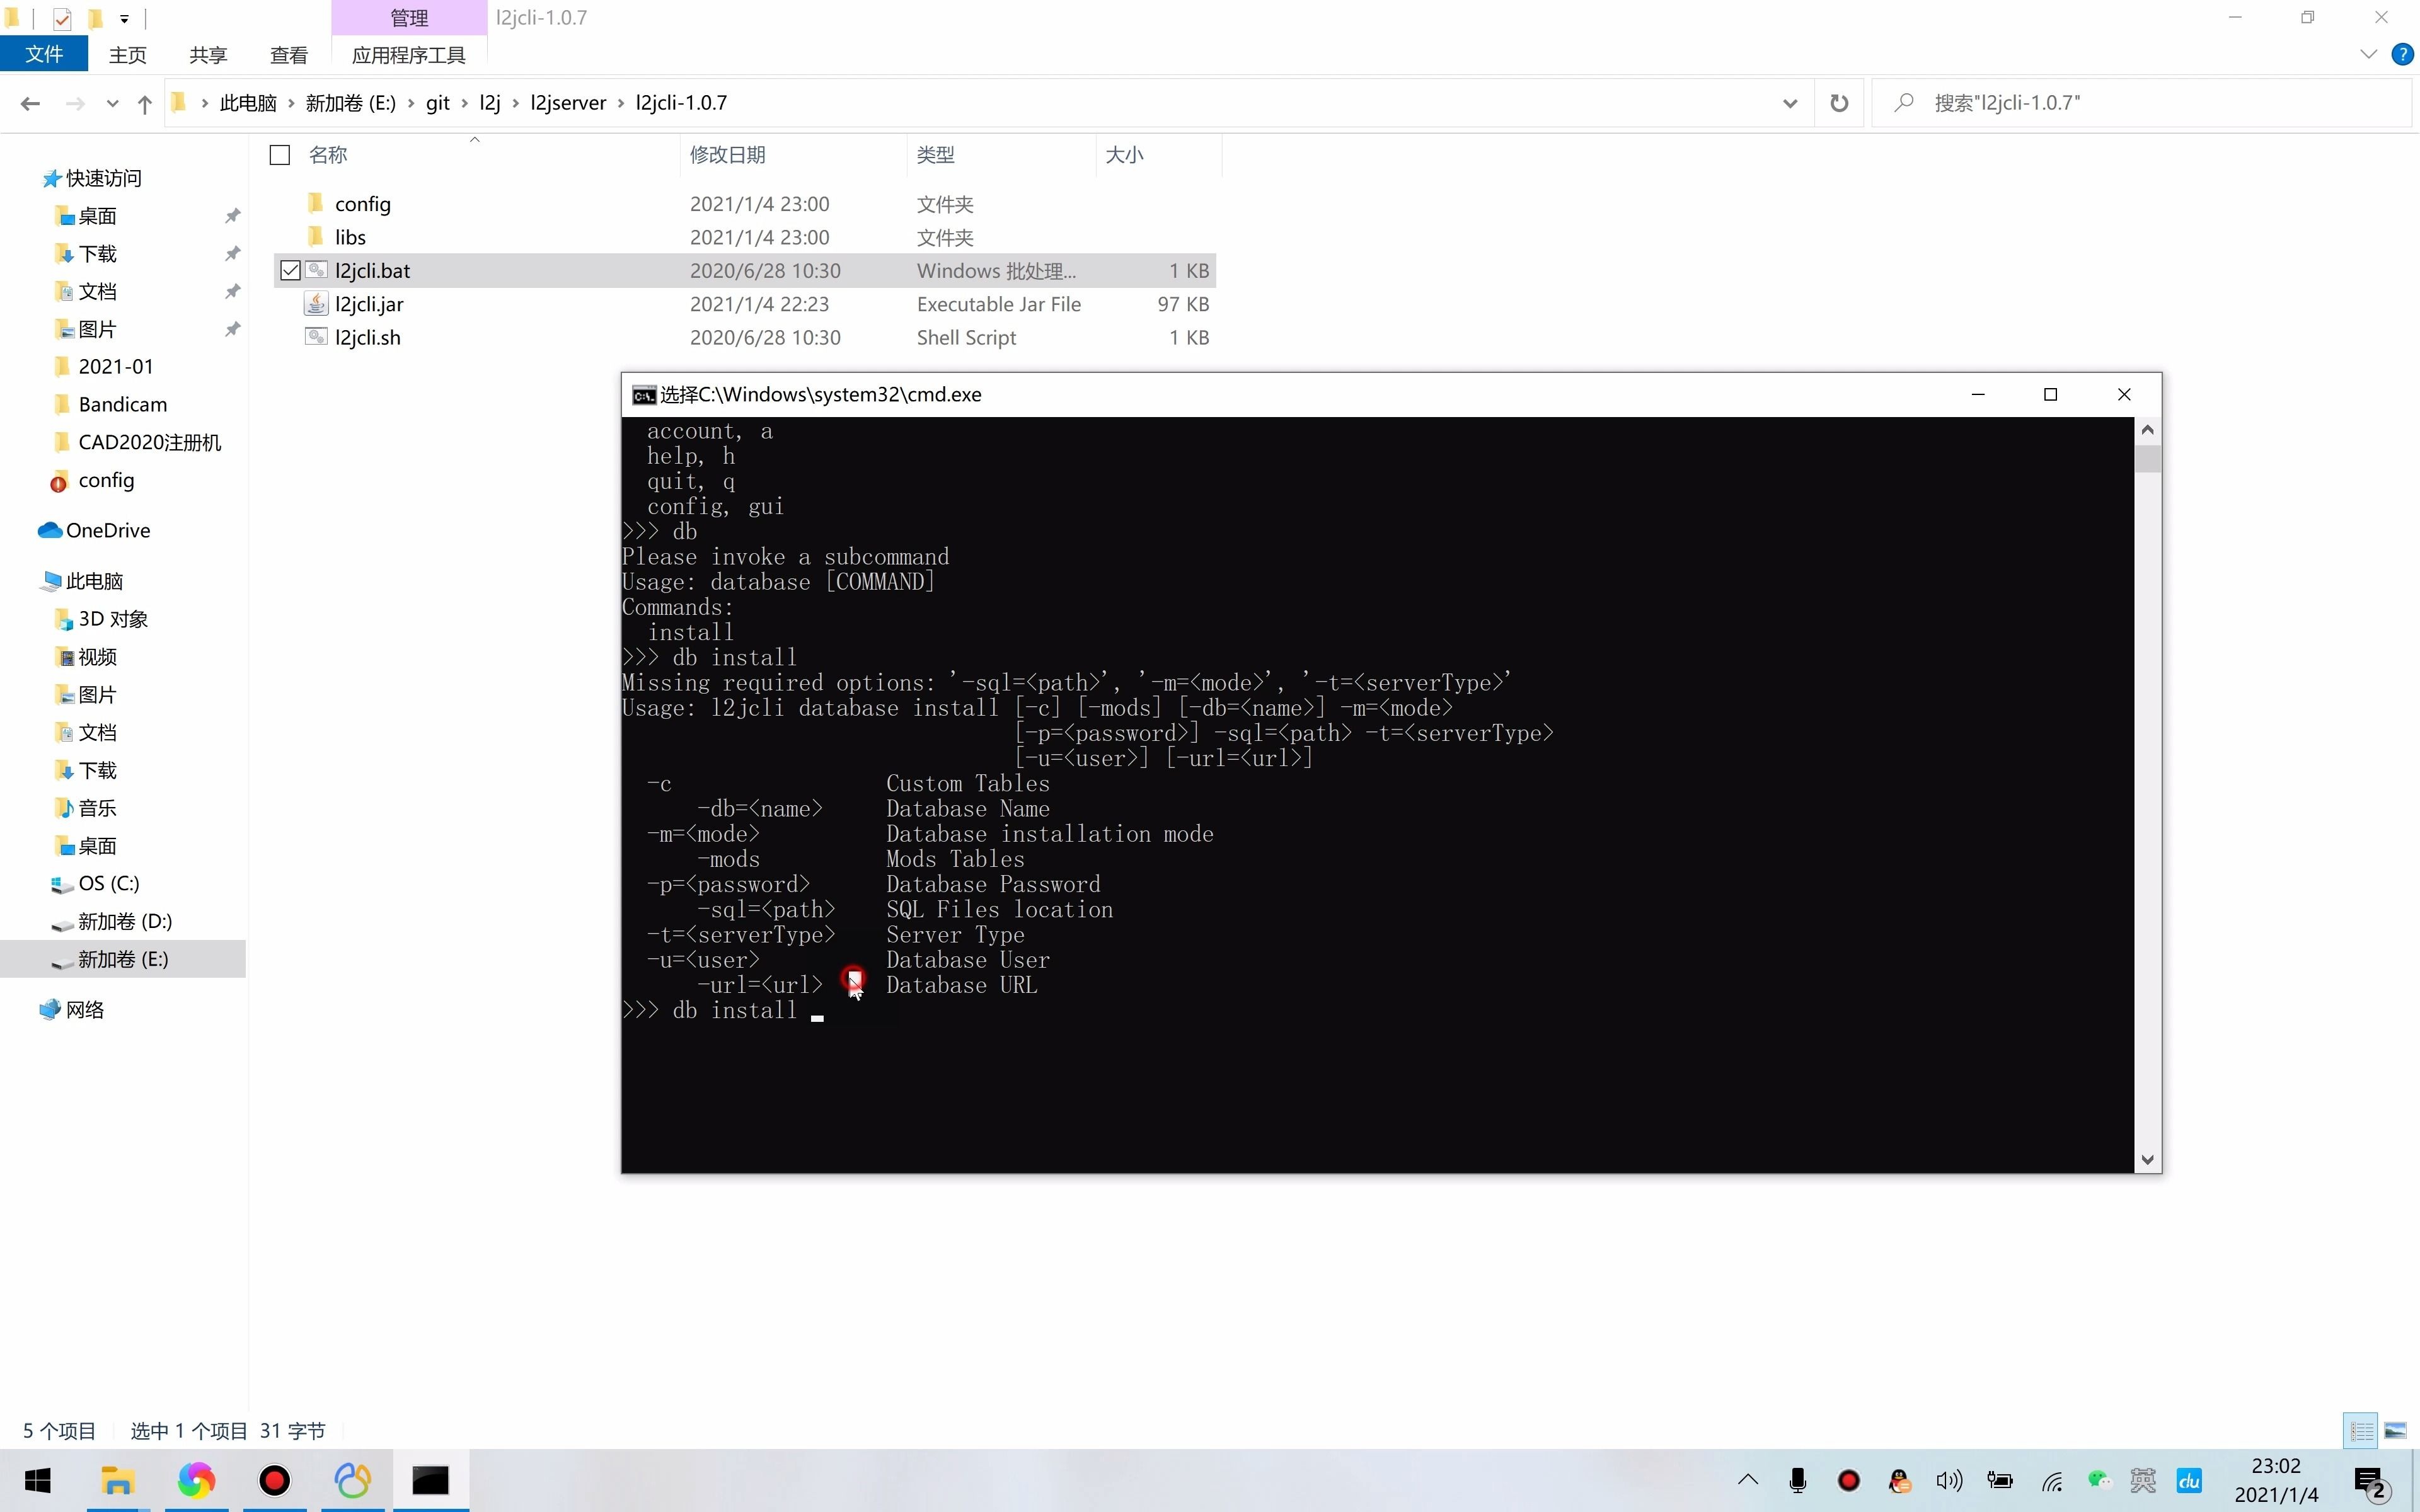
Task: Uncheck the l2jcli.bat file checkbox
Action: 290,271
